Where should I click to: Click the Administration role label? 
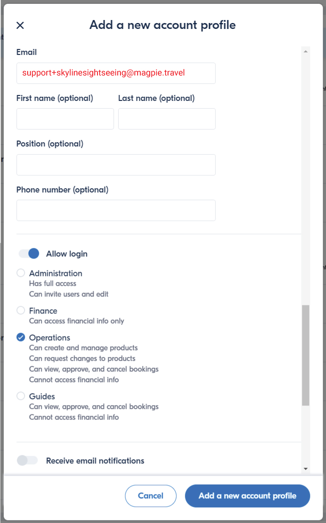56,273
